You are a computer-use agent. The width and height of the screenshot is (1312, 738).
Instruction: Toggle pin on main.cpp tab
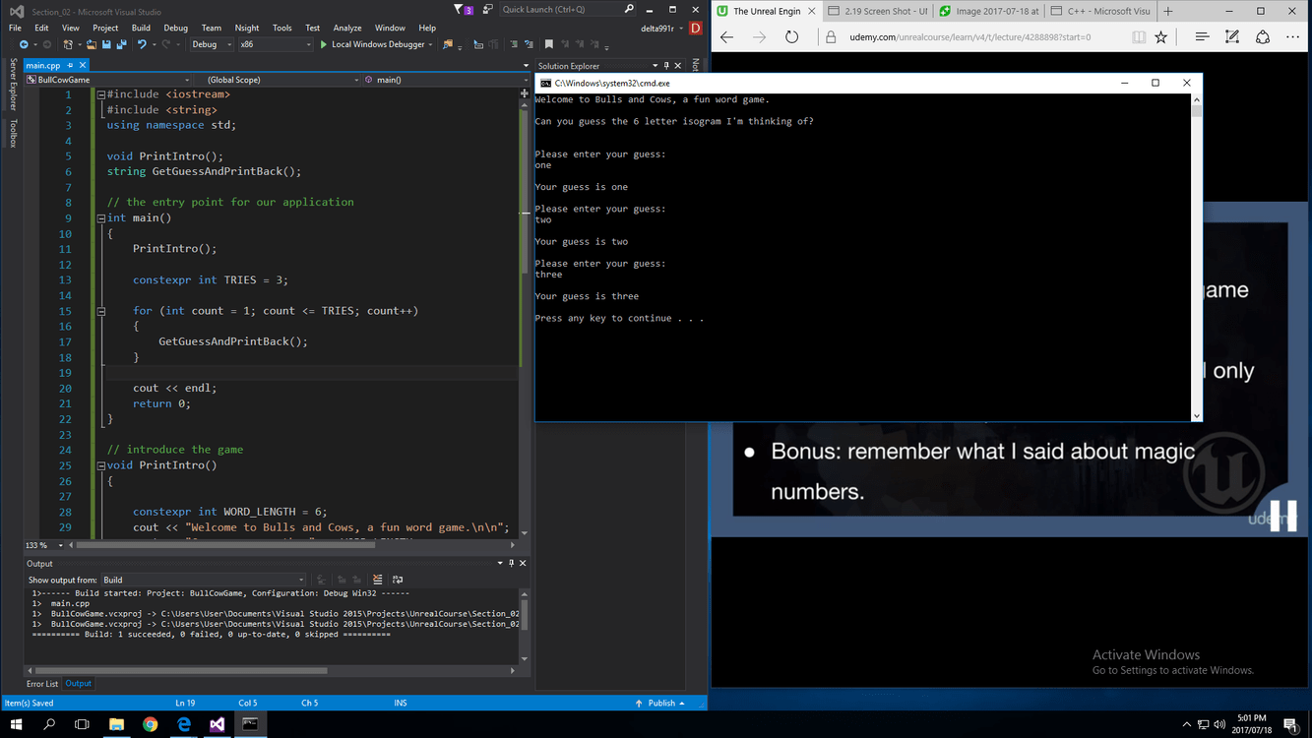69,66
